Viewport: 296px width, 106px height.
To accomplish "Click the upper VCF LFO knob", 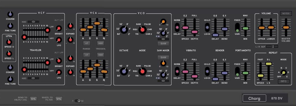I will [x=59, y=40].
